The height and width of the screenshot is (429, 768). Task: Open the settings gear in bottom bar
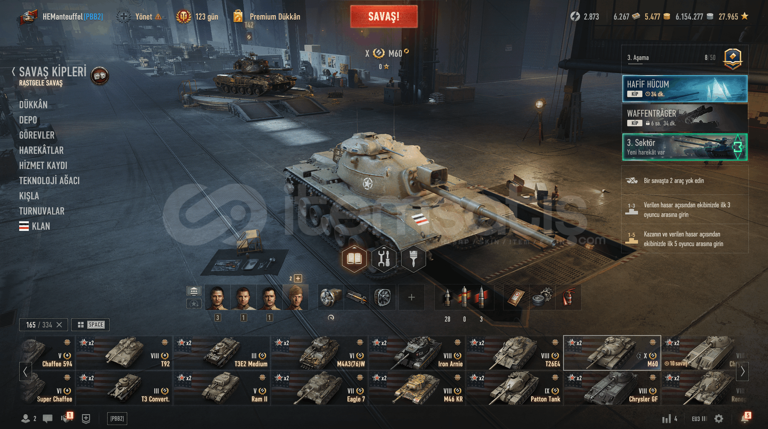pyautogui.click(x=719, y=418)
